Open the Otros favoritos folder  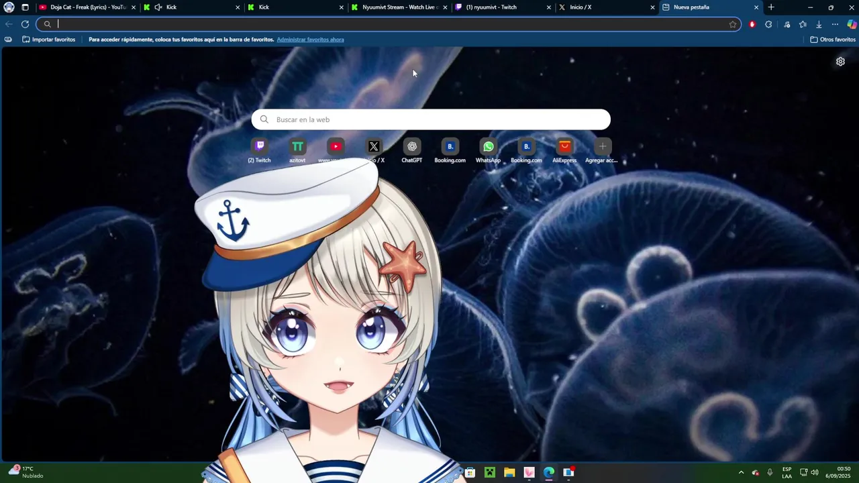click(832, 40)
